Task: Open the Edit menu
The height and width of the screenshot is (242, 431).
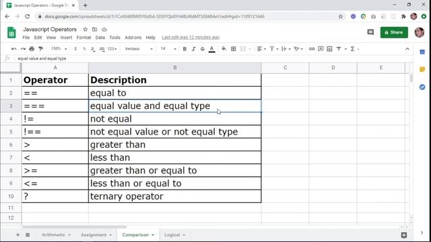Action: click(x=38, y=38)
